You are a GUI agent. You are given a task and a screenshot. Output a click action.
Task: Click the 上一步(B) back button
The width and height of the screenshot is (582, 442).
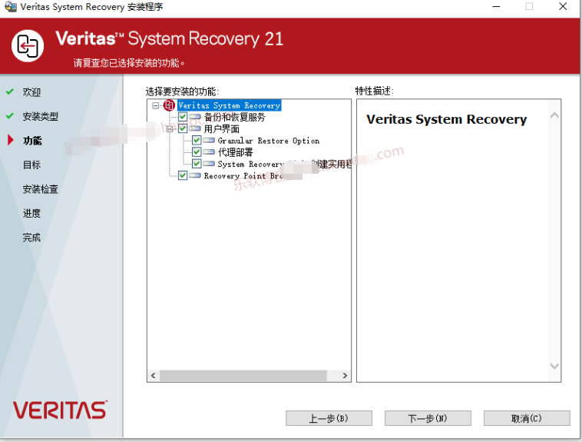tap(329, 418)
